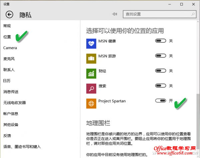
Task: Enable the 搜索 location toggle
Action: pos(161,86)
